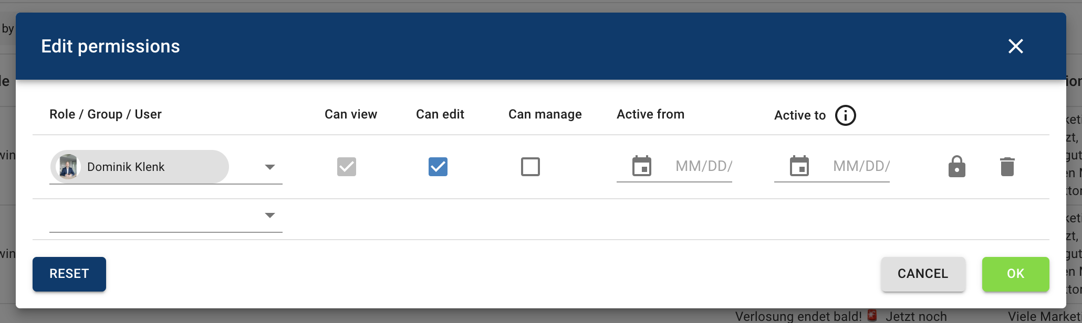
Task: Uncheck Can edit for Dominik Klenk
Action: [438, 167]
